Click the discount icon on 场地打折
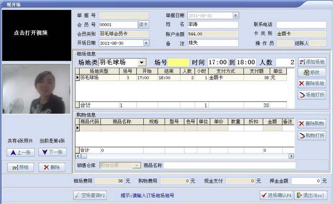Viewport: 333px width, 204px height. click(302, 95)
